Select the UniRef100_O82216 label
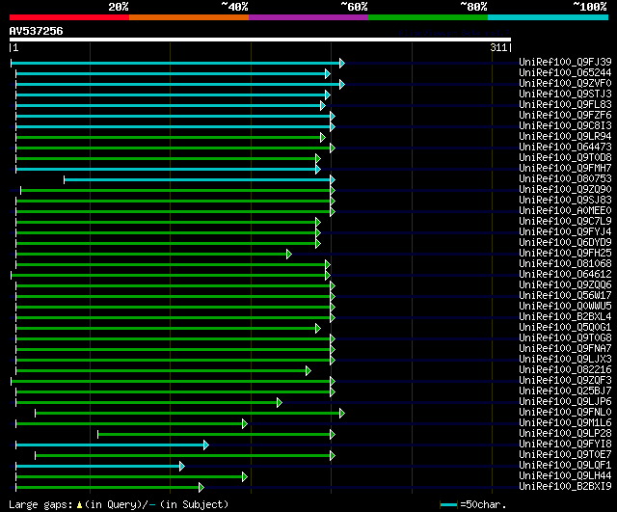The height and width of the screenshot is (512, 617). click(565, 370)
